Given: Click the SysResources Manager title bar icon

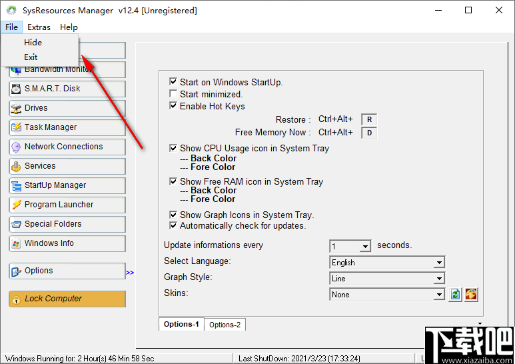Looking at the screenshot, I should 11,10.
